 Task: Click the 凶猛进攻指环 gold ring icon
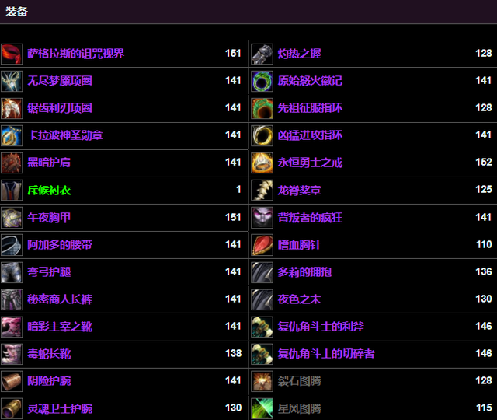click(262, 135)
